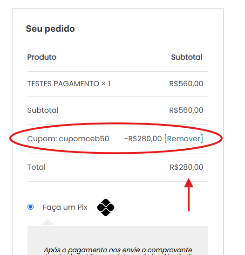Click the Pix diamond logo icon
This screenshot has width=245, height=255.
pyautogui.click(x=106, y=207)
